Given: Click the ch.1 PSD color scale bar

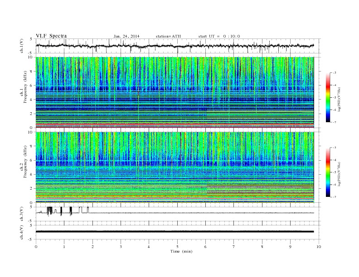Looking at the screenshot, I should click(x=328, y=97).
